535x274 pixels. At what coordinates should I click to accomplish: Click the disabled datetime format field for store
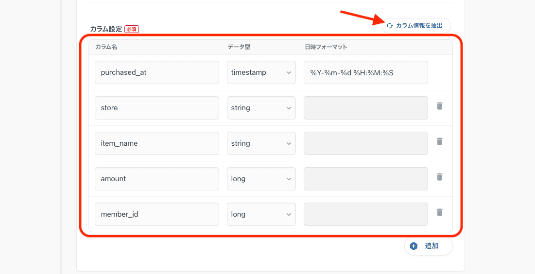365,108
